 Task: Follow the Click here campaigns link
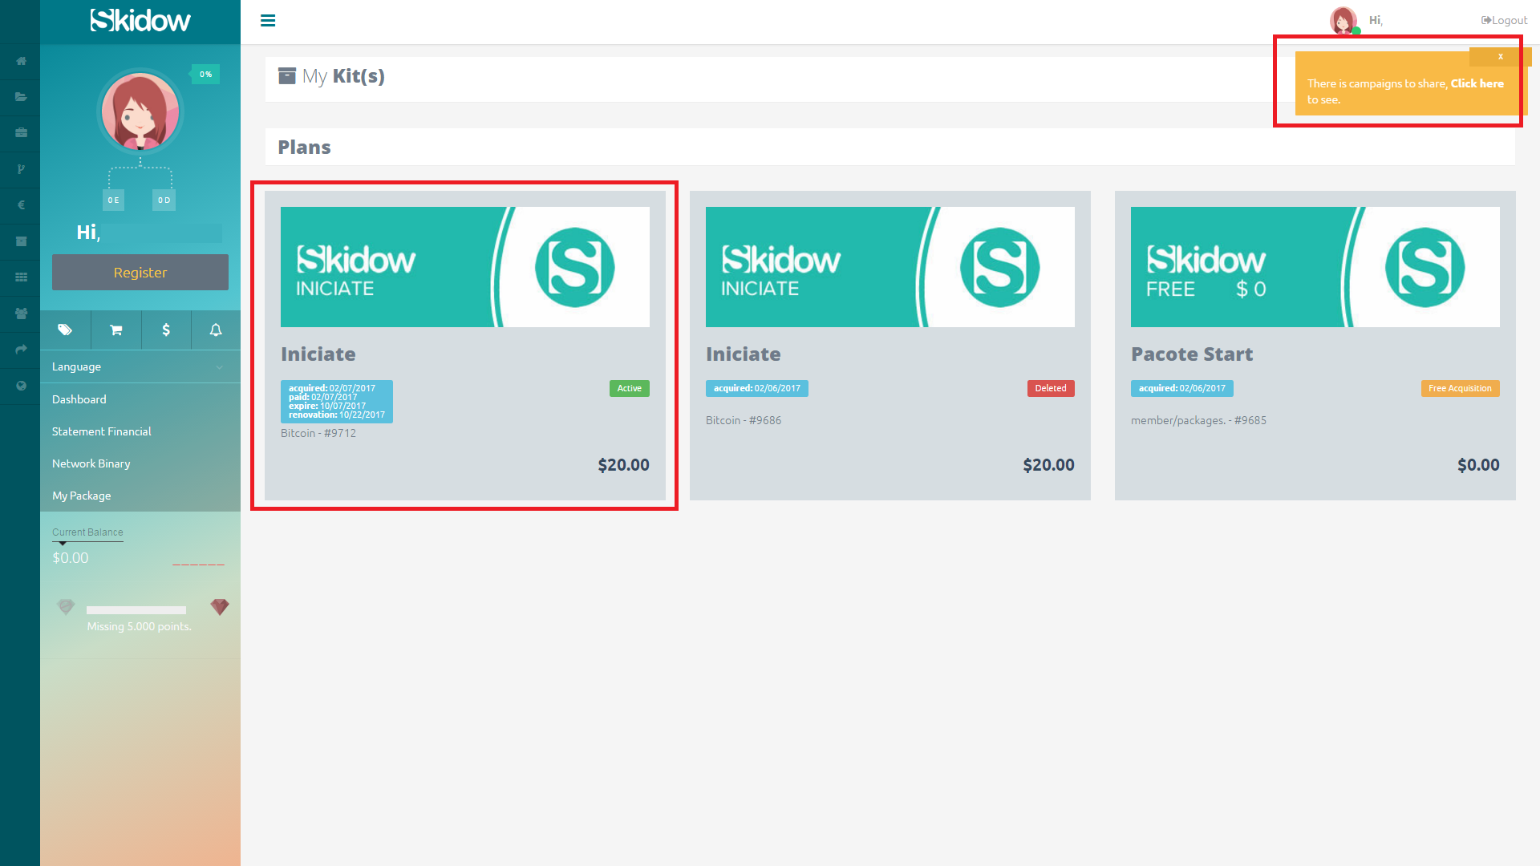tap(1477, 83)
